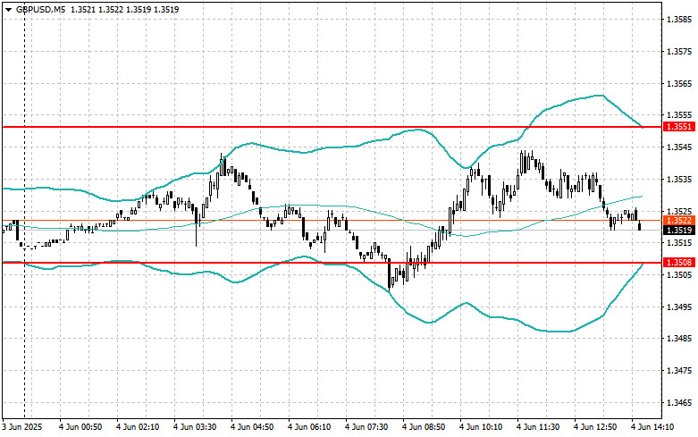Click the 1.3485 price axis value
This screenshot has height=437, width=698.
click(679, 339)
